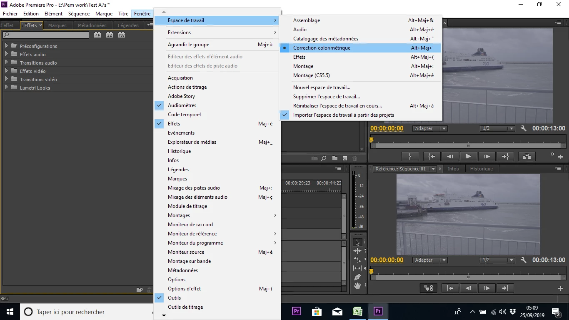Select the Rate Stretch tool
The image size is (569, 320).
pos(357,259)
